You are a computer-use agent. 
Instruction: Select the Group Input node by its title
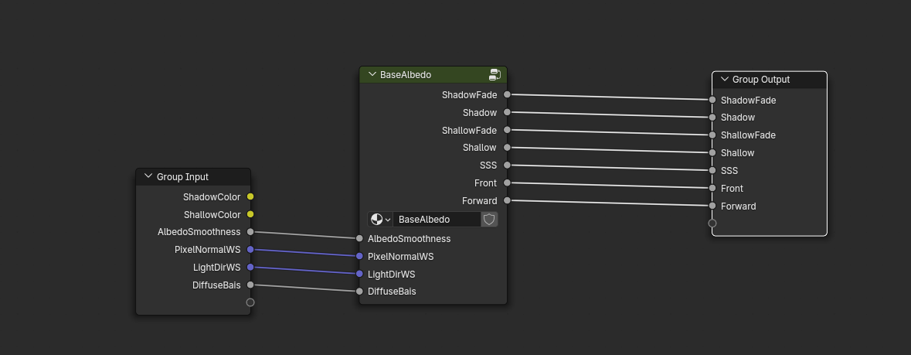(x=182, y=177)
